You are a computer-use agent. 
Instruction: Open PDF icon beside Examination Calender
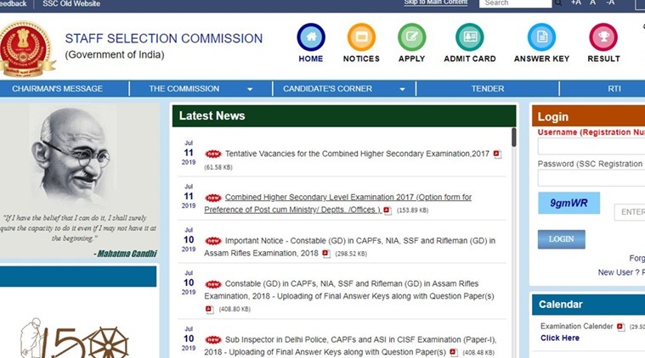620,327
